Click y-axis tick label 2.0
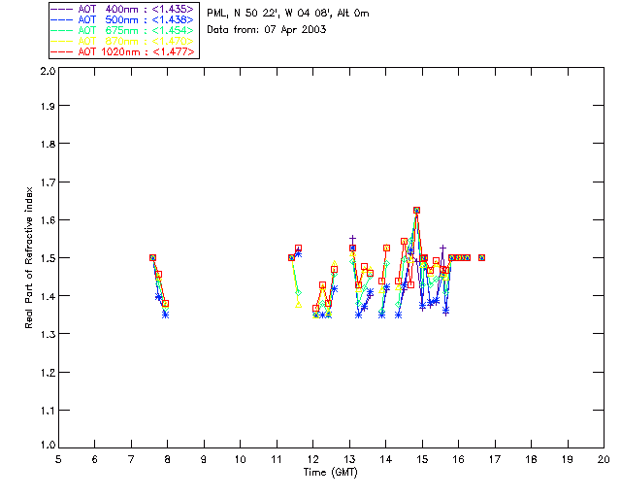 (48, 71)
